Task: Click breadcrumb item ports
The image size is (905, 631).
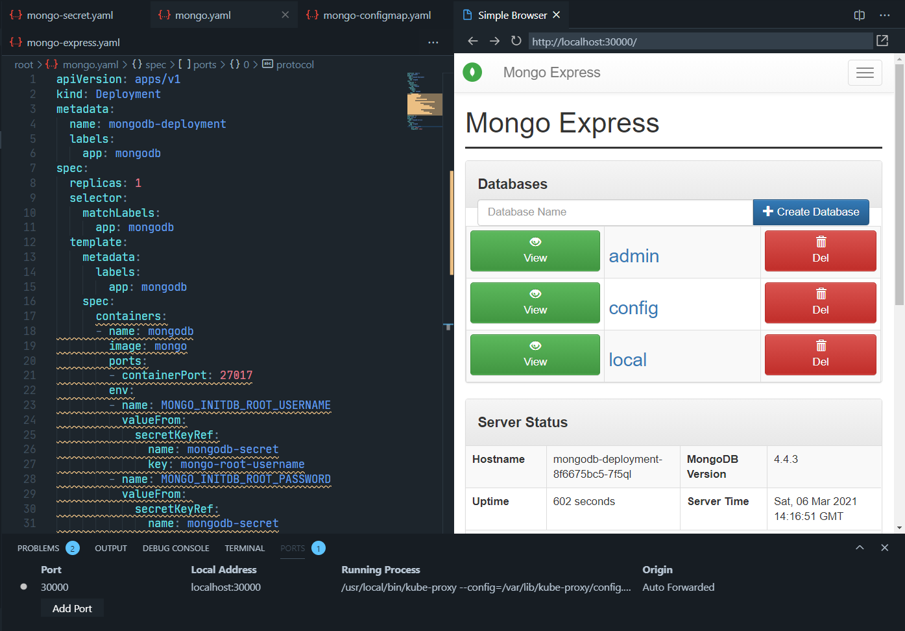Action: 205,65
